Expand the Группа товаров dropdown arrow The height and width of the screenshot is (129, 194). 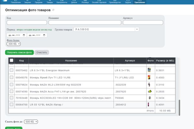137,29
